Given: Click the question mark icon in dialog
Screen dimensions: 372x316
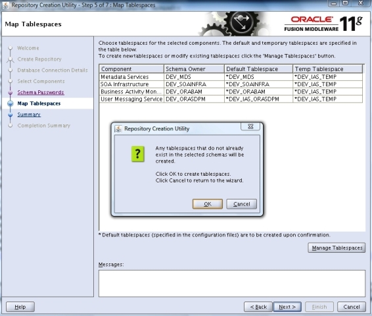Looking at the screenshot, I should [138, 154].
